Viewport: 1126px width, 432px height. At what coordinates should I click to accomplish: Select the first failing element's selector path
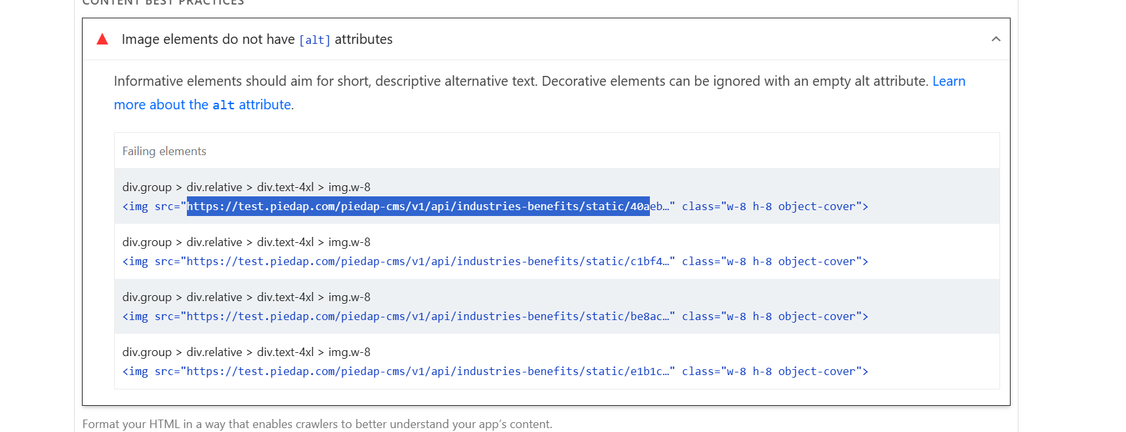click(x=246, y=187)
